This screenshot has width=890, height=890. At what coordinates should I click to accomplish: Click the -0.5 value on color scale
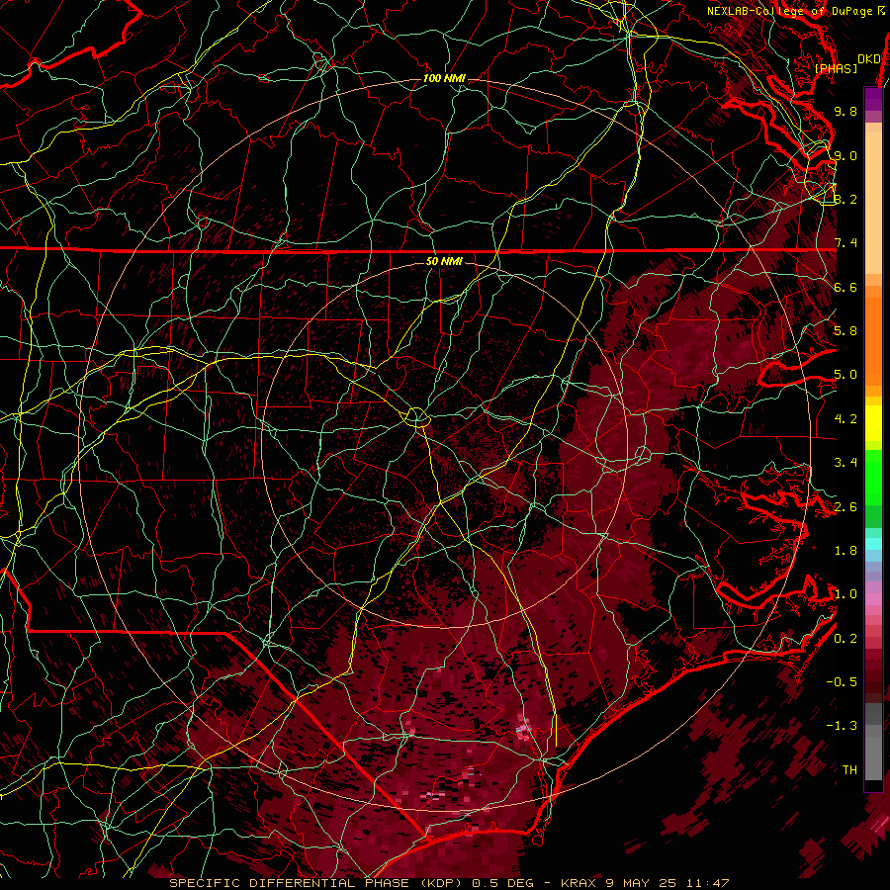tap(842, 682)
